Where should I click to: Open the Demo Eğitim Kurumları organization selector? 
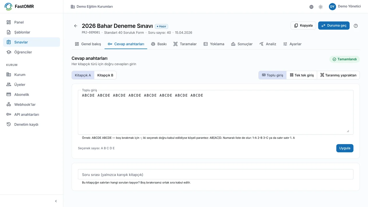coord(92,7)
